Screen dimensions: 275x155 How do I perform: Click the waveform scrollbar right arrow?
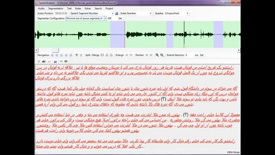[x=239, y=50]
